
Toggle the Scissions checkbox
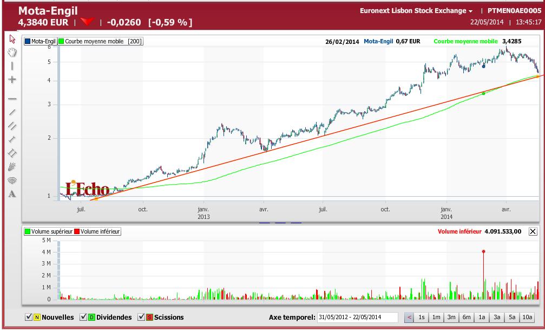(141, 317)
